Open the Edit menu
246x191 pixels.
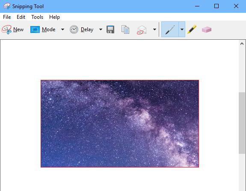pos(21,17)
